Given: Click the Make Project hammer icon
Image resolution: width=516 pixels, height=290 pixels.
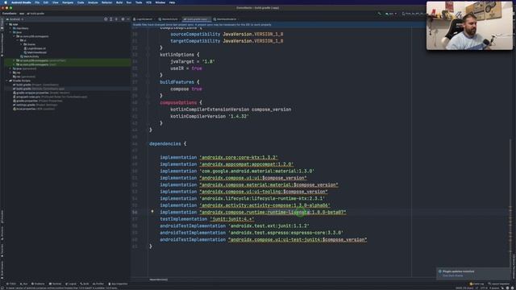Looking at the screenshot, I should 380,14.
